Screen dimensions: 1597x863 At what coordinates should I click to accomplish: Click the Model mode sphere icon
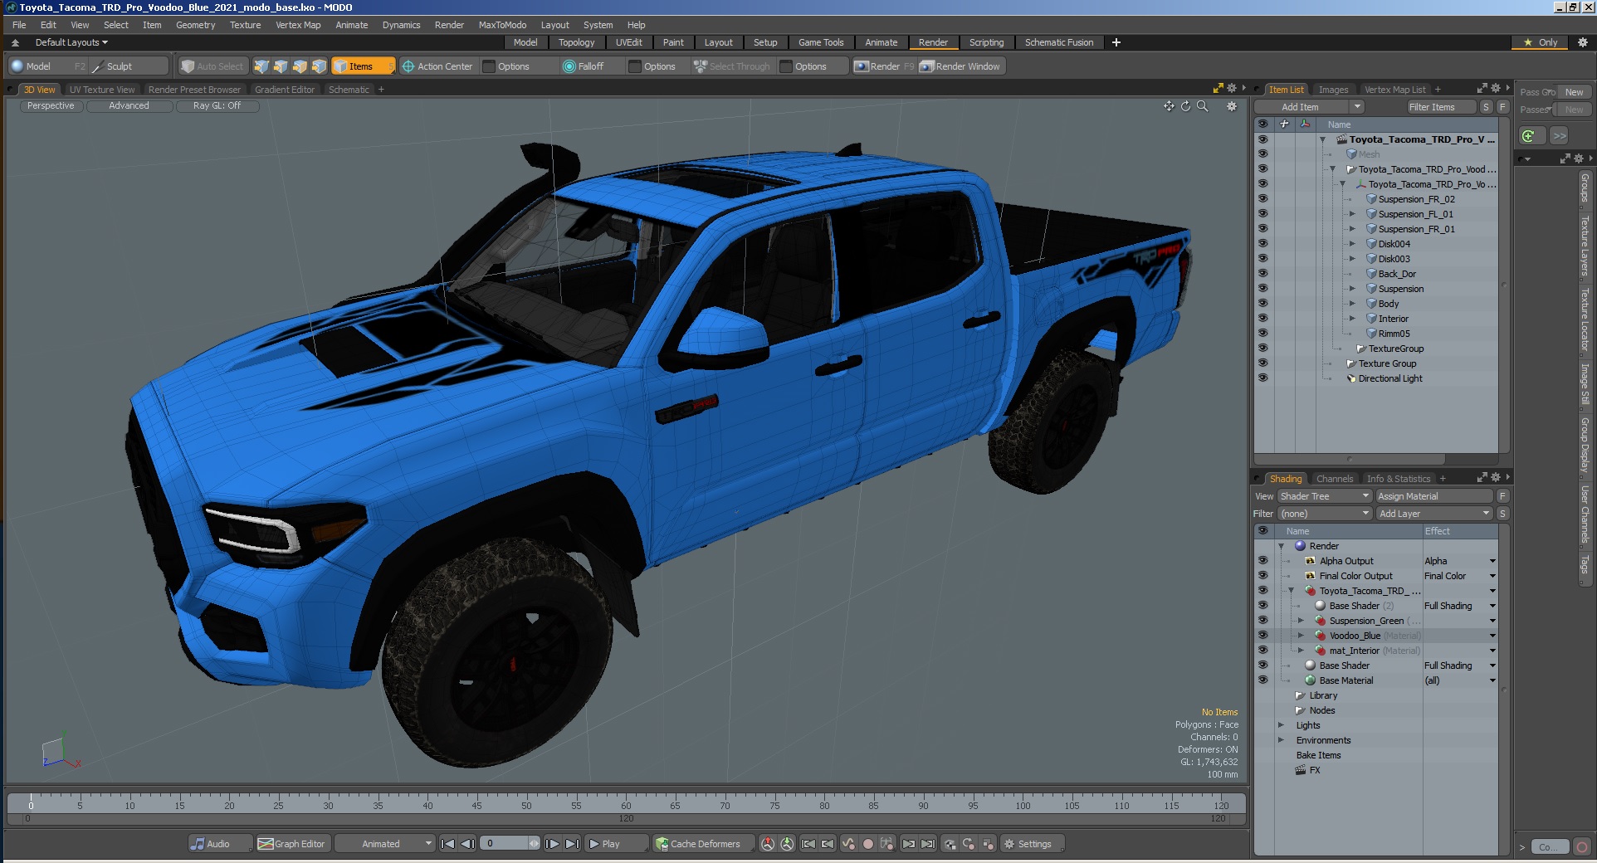(x=17, y=66)
